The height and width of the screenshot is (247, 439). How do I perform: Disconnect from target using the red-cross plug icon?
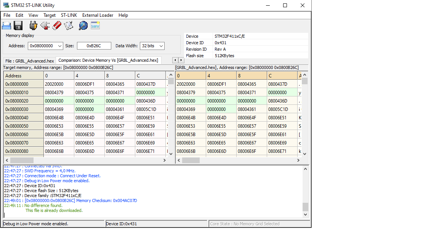tap(45, 26)
